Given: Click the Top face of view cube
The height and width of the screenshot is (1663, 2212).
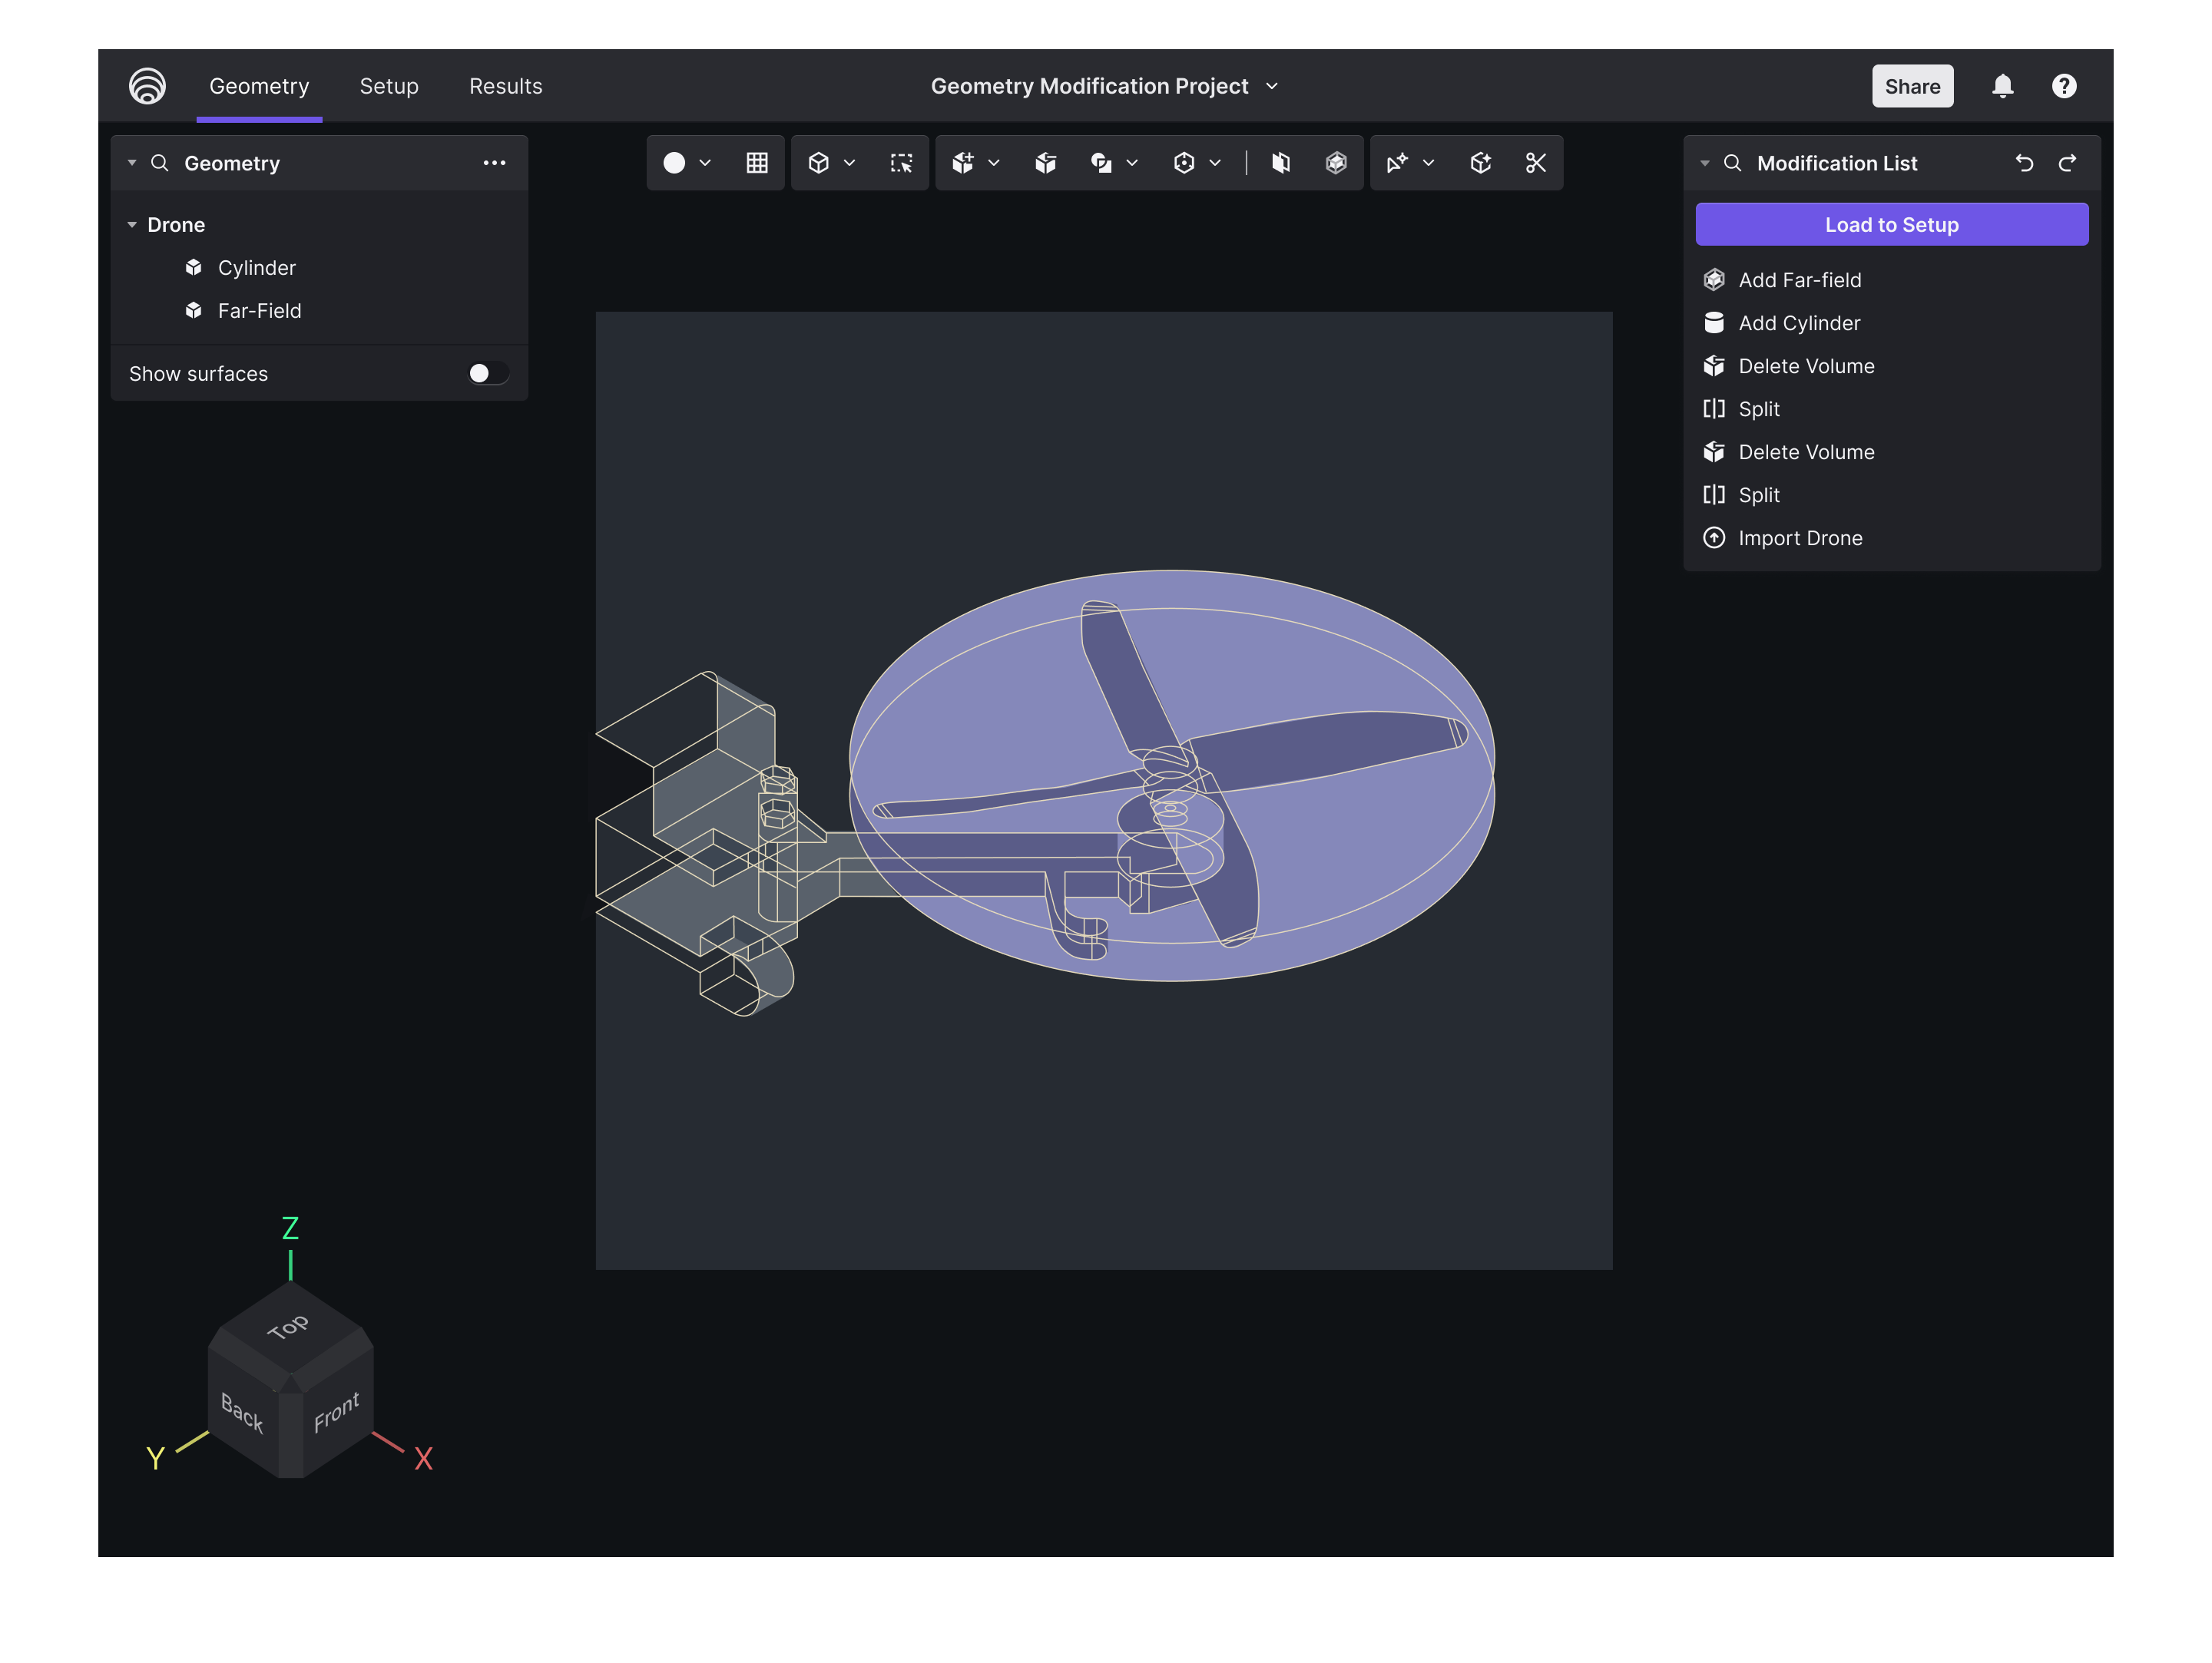Looking at the screenshot, I should tap(290, 1329).
